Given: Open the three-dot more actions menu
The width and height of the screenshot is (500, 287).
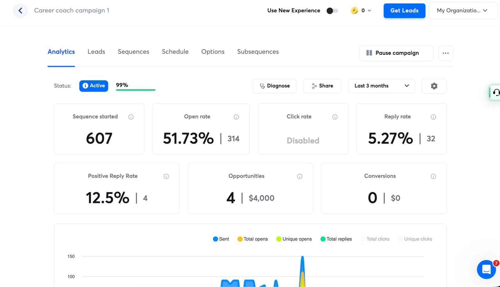Looking at the screenshot, I should point(446,53).
